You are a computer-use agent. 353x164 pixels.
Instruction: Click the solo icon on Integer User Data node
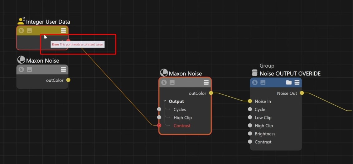21,31
